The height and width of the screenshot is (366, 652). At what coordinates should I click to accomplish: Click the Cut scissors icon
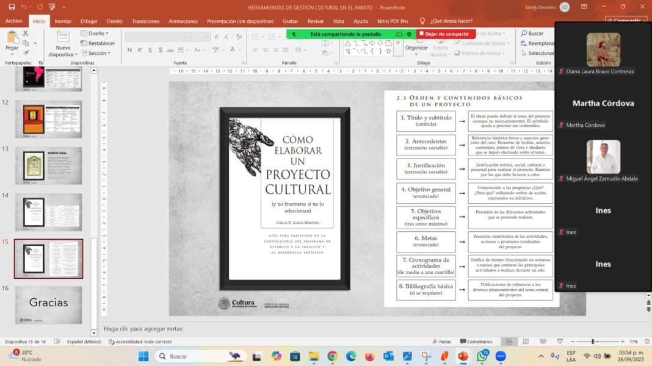pyautogui.click(x=27, y=35)
